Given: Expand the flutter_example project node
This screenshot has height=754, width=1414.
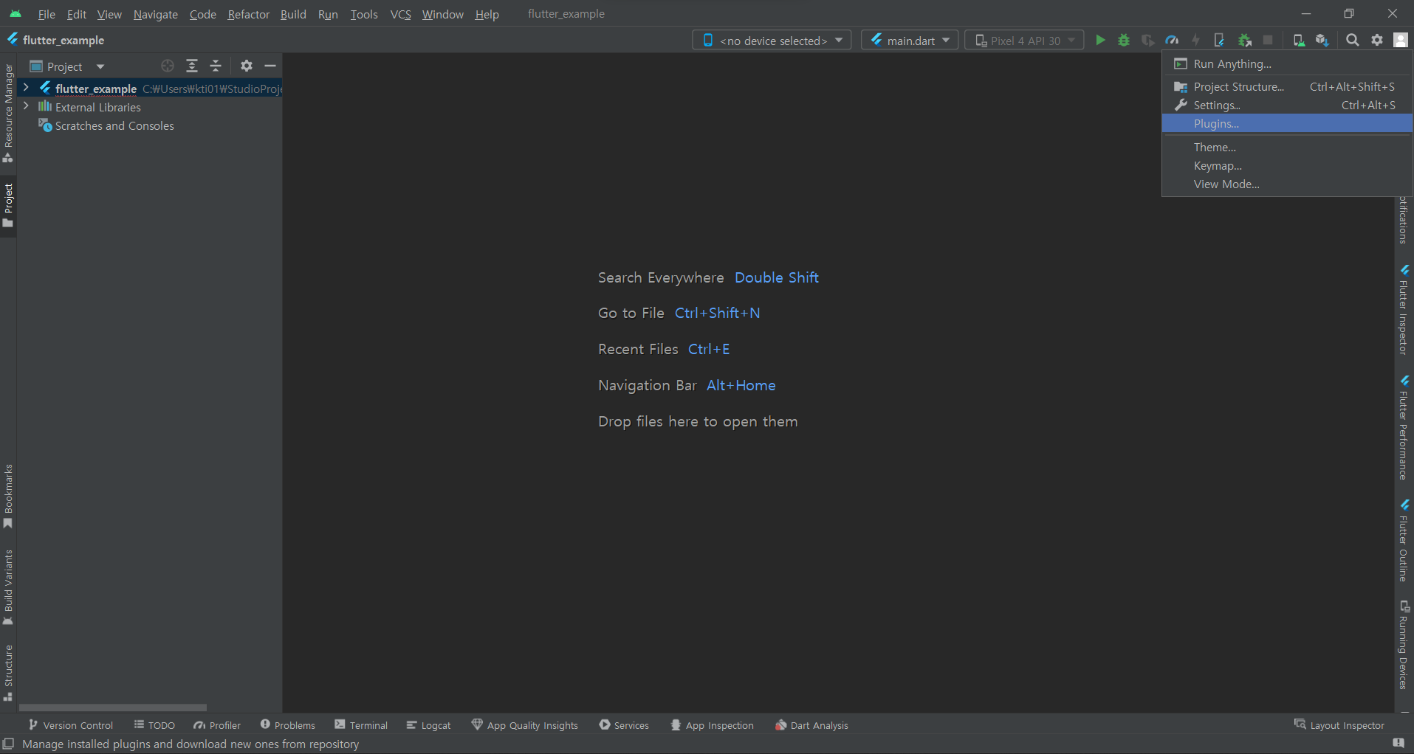Looking at the screenshot, I should pos(26,88).
